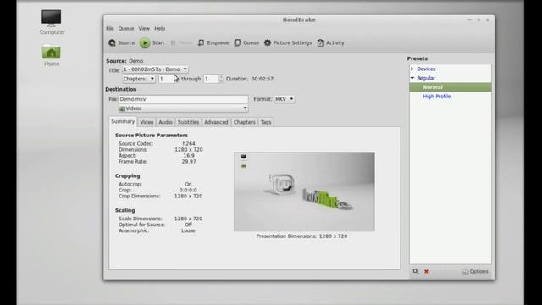This screenshot has width=542, height=305.
Task: Open the Chapters range type dropdown
Action: click(x=139, y=79)
